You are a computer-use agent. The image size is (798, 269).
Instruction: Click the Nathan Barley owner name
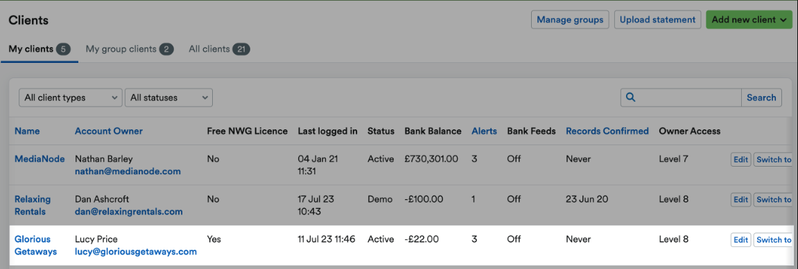(103, 159)
